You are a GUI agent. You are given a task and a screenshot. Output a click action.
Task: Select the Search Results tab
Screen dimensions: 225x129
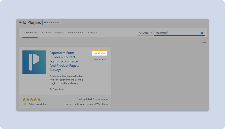[30, 33]
